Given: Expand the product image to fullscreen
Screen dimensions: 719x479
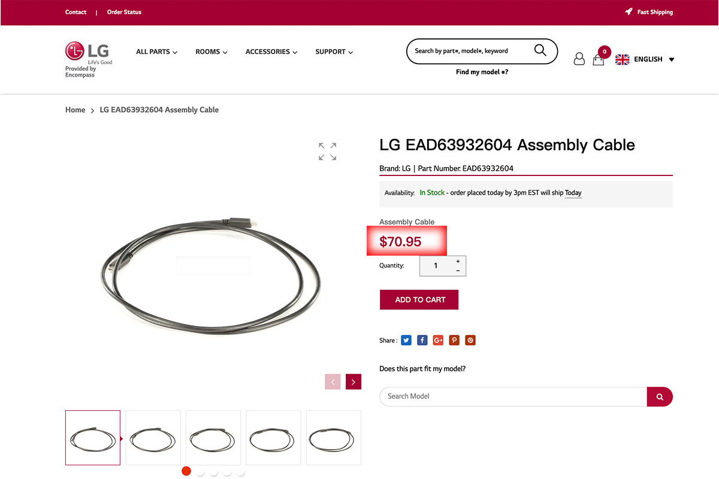Looking at the screenshot, I should [x=327, y=151].
